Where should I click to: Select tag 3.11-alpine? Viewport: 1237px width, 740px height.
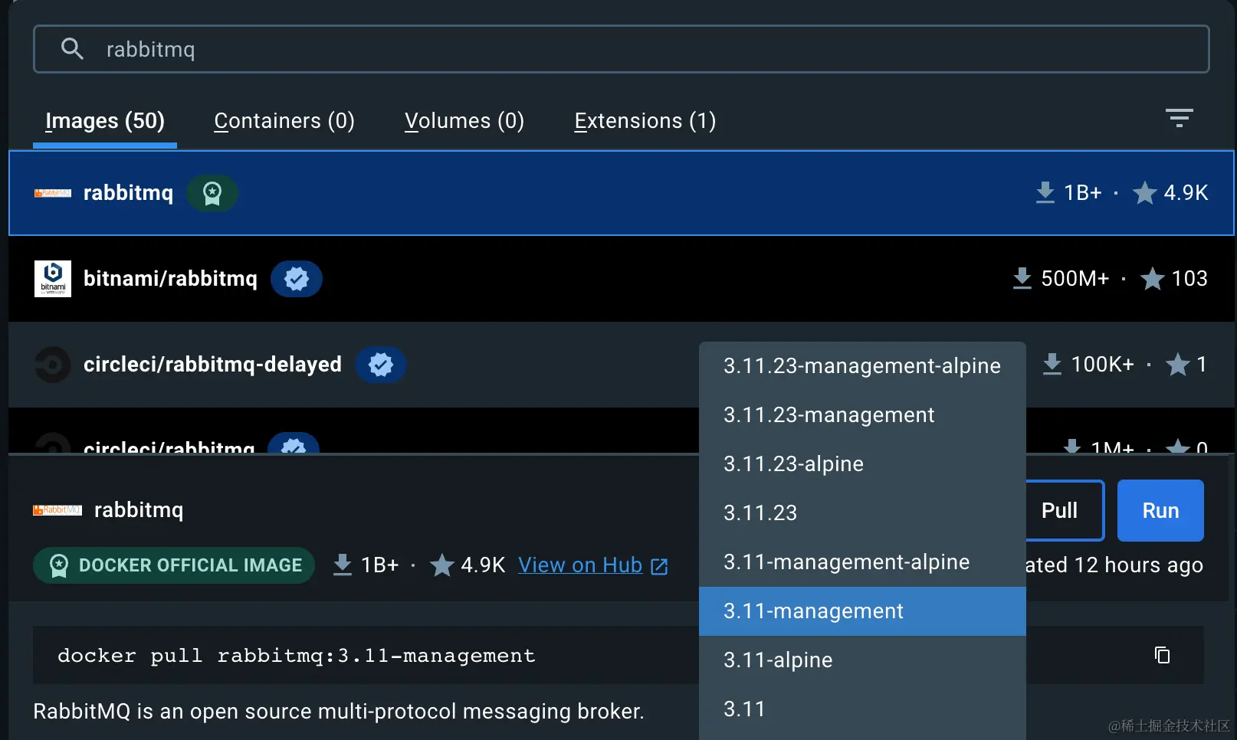coord(862,660)
